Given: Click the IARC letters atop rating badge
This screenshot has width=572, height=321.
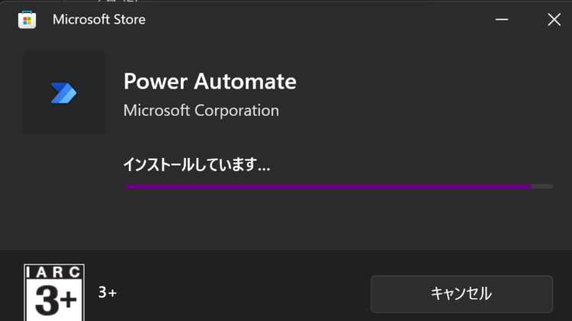Looking at the screenshot, I should click(x=54, y=272).
